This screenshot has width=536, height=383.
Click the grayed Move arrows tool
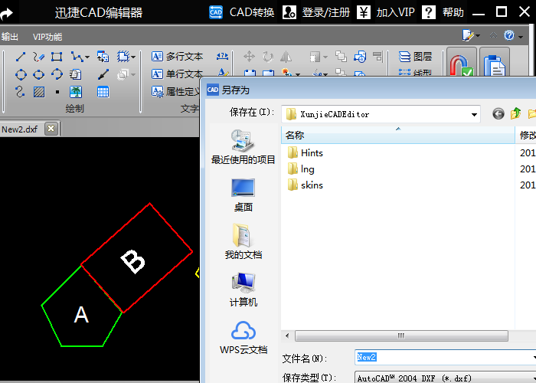click(x=249, y=57)
